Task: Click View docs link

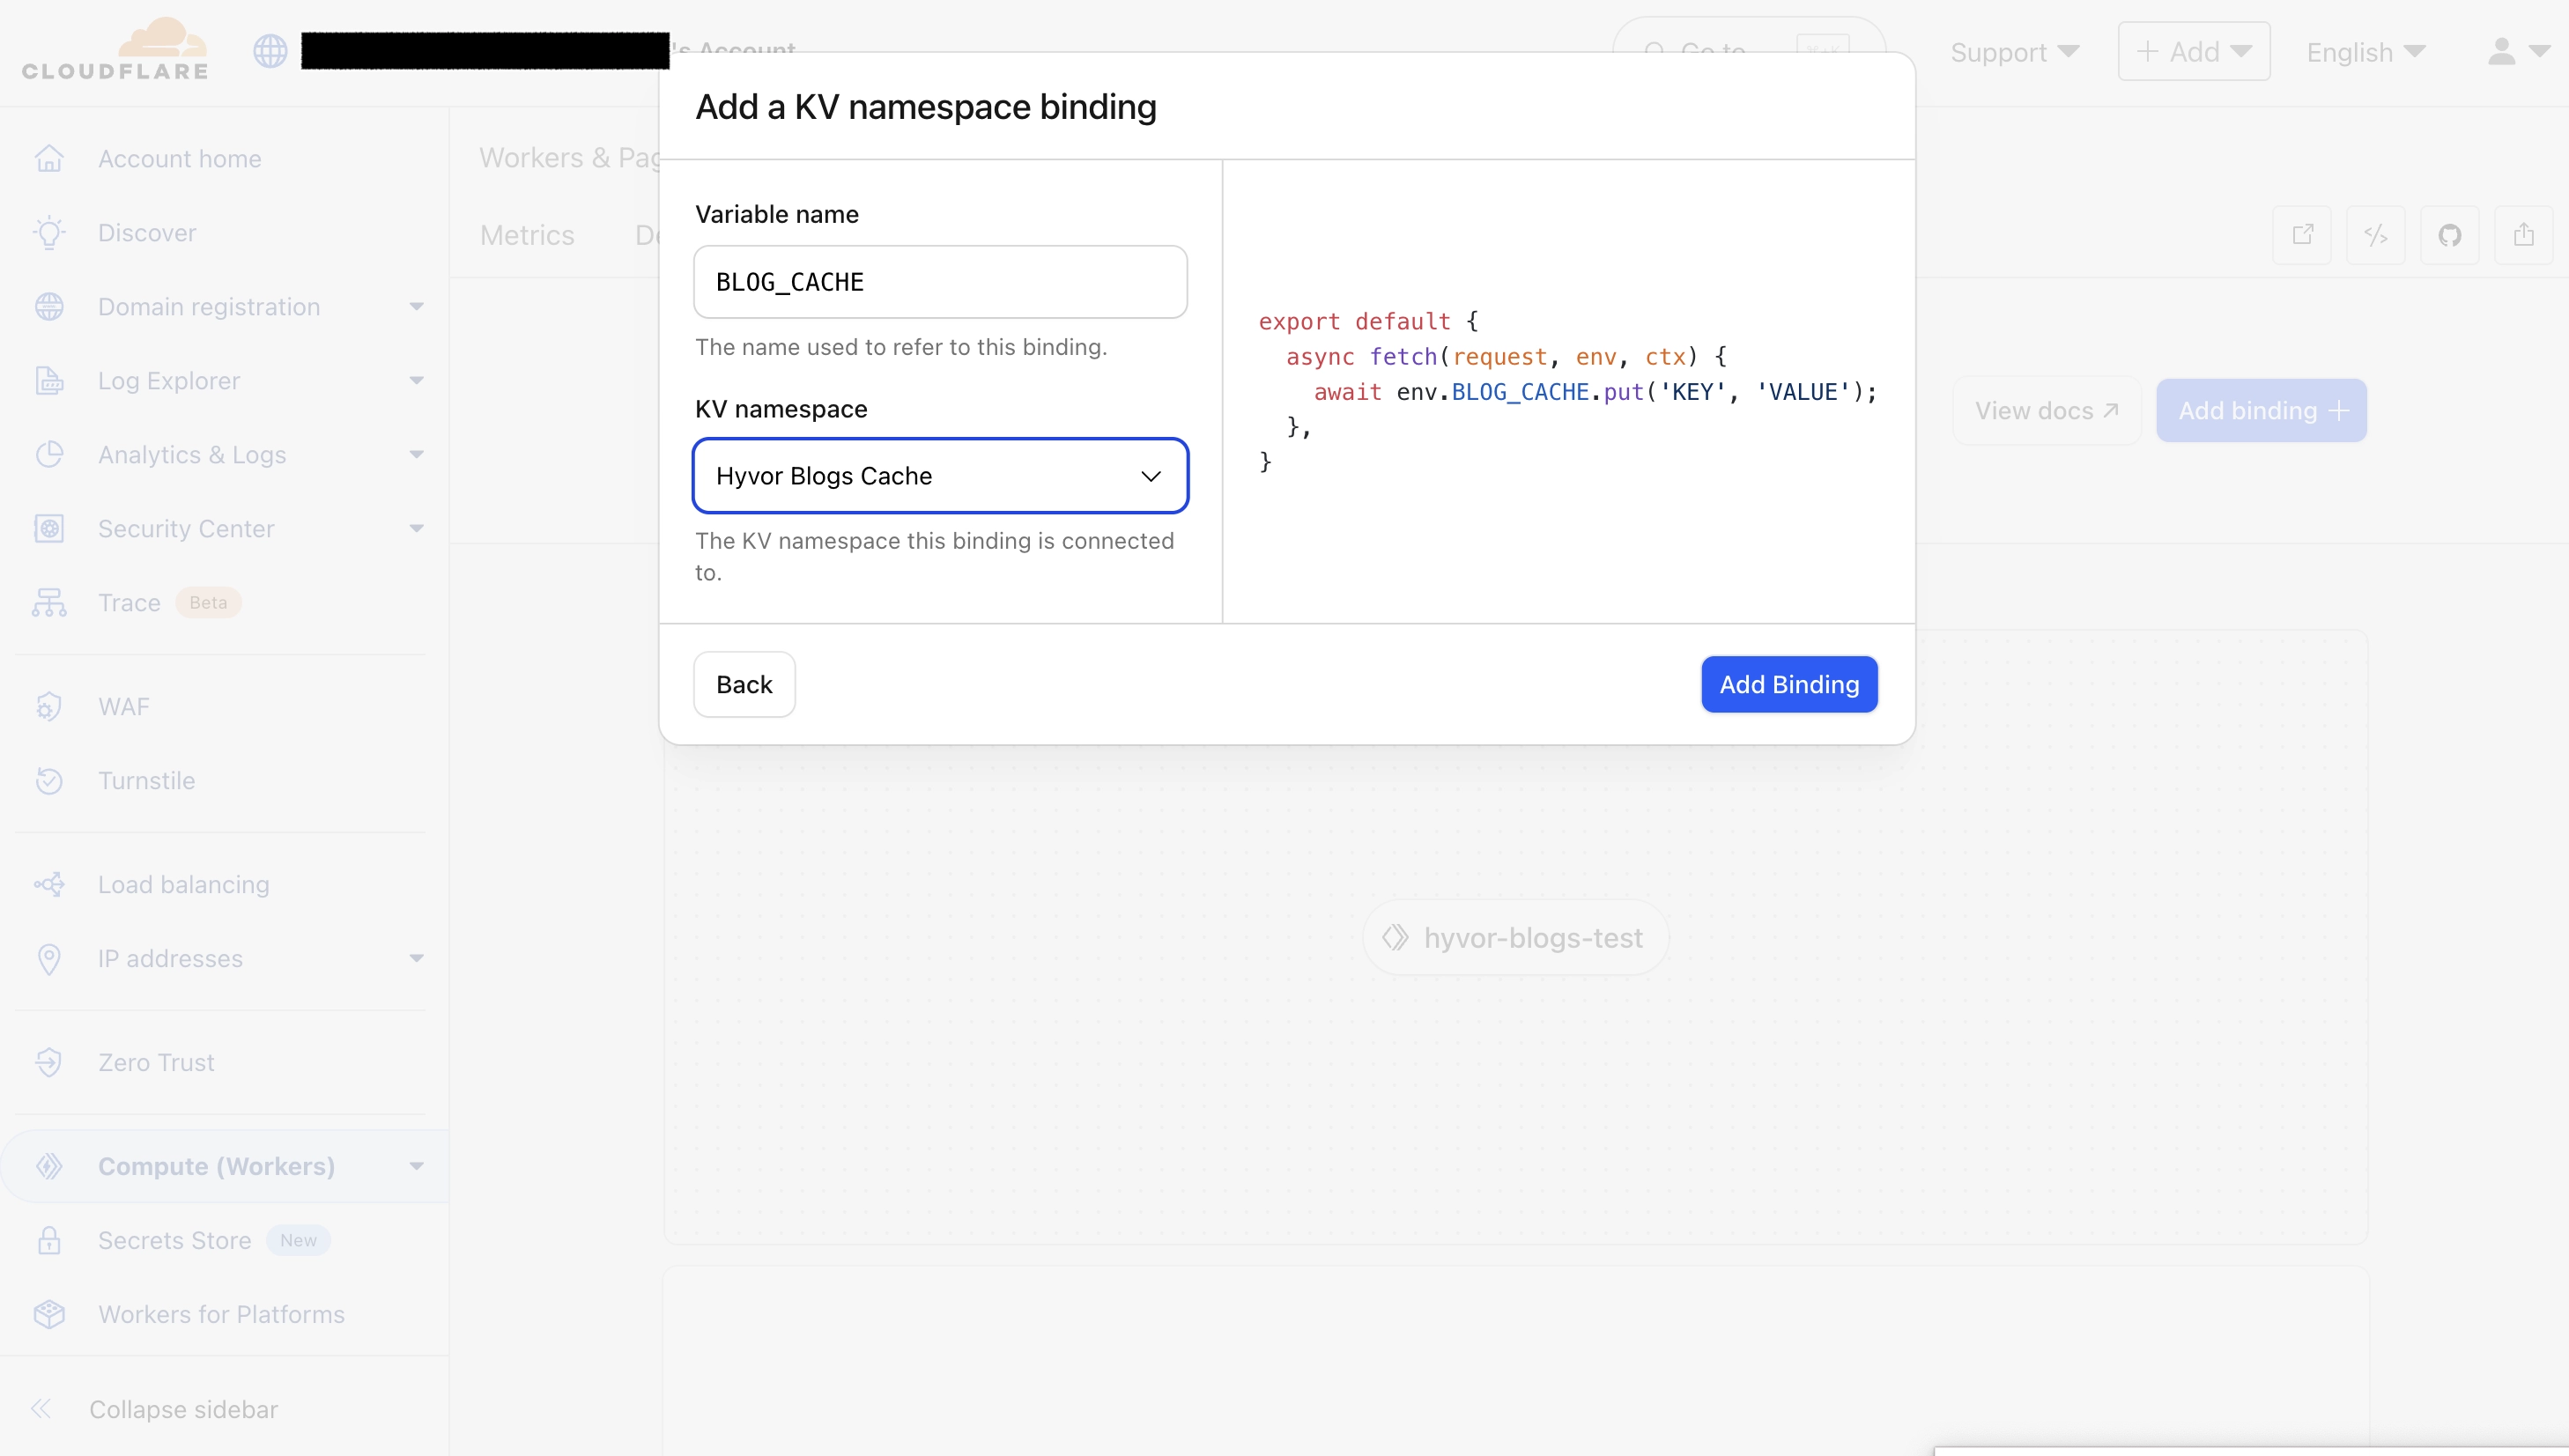Action: pos(2046,411)
